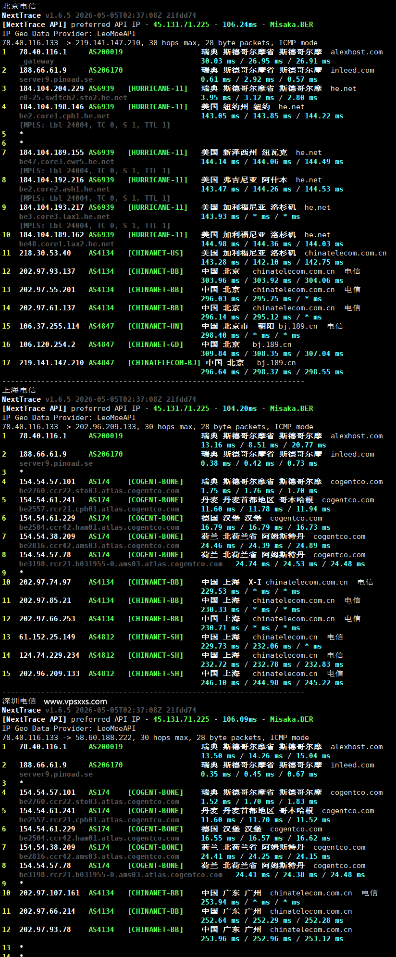The width and height of the screenshot is (396, 957).
Task: Select hostname be3.core3.lax1.he.net
Action: 64,217
